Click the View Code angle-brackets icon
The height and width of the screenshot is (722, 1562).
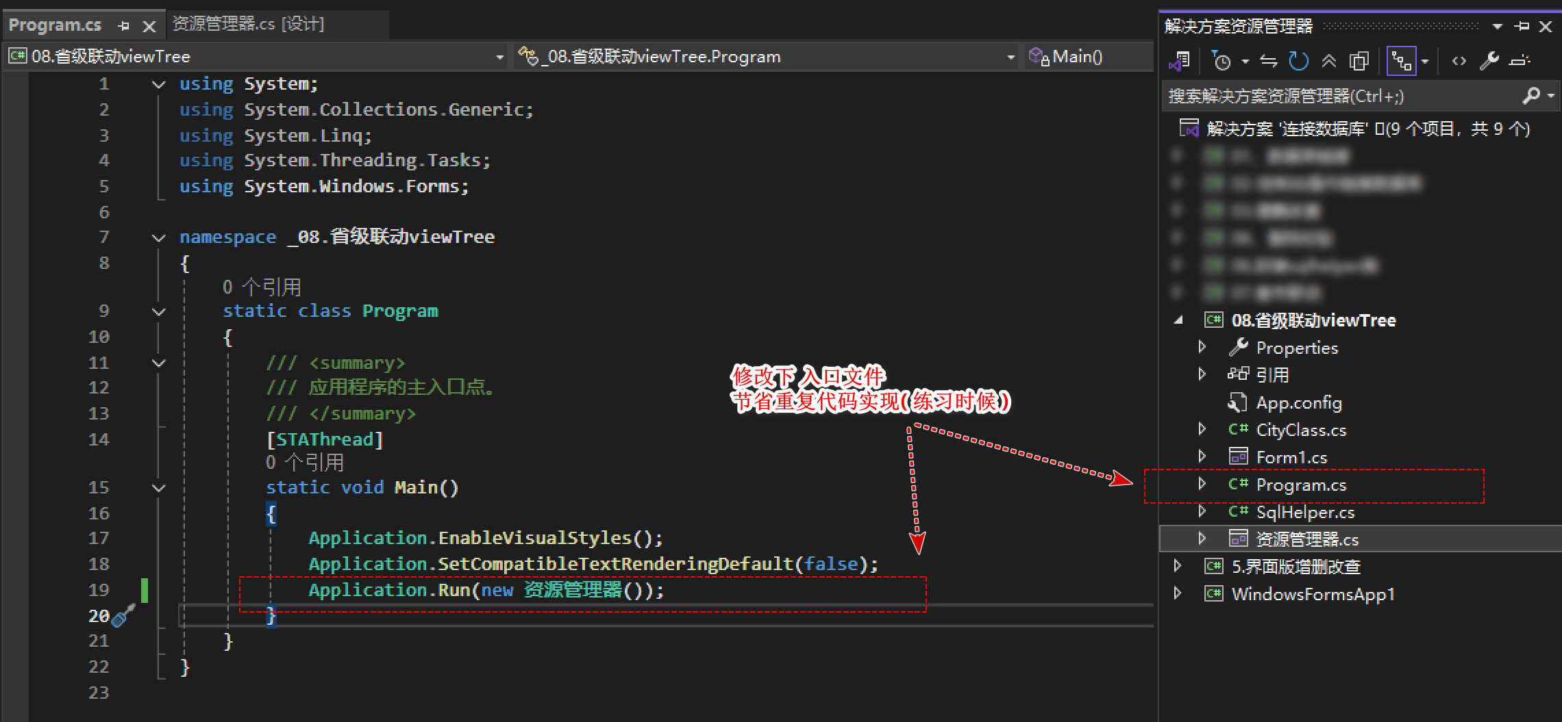tap(1459, 62)
